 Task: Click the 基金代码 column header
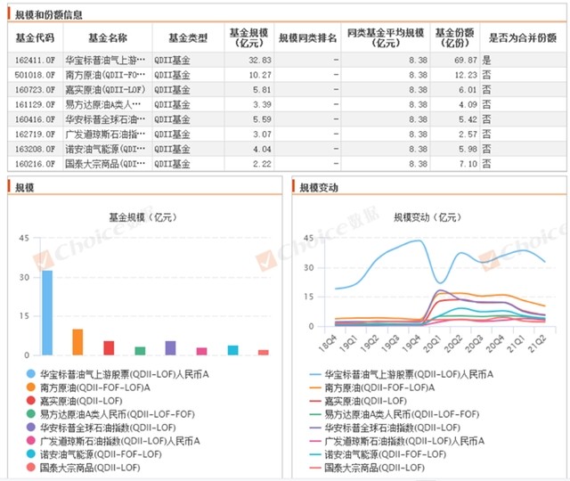(x=35, y=37)
